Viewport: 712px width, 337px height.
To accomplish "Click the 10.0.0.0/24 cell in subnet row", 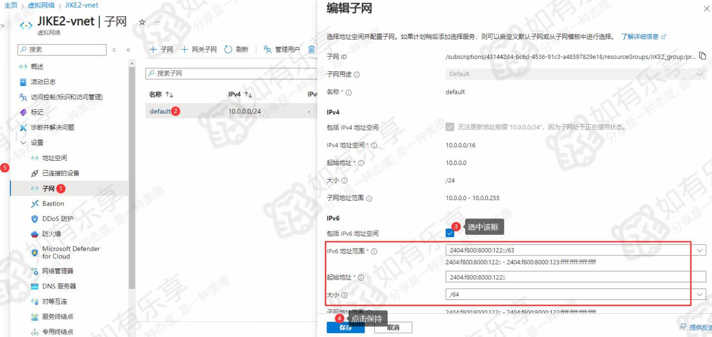I will pos(244,112).
